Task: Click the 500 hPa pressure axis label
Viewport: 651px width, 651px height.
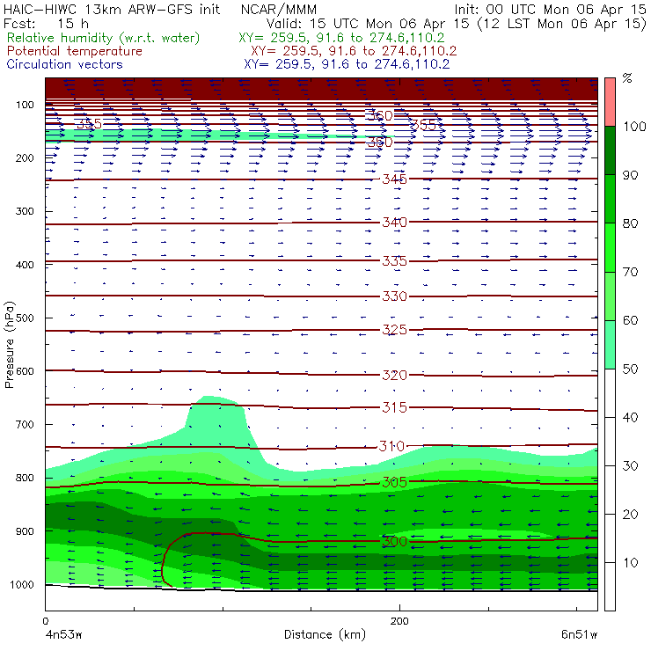Action: 25,318
